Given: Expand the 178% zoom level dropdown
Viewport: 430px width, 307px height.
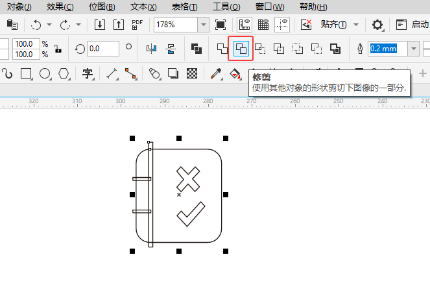Looking at the screenshot, I should pos(204,25).
